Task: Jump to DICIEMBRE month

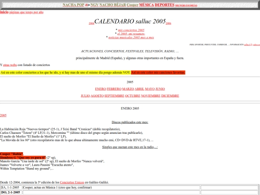Action: point(170,96)
